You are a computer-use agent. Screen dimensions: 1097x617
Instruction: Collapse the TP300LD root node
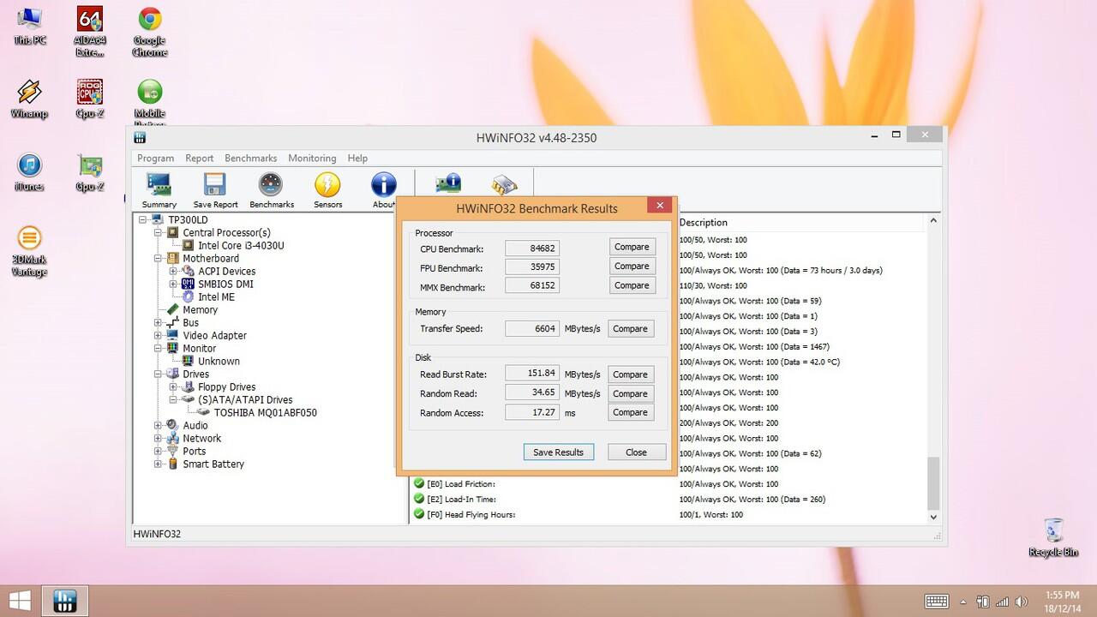point(142,220)
